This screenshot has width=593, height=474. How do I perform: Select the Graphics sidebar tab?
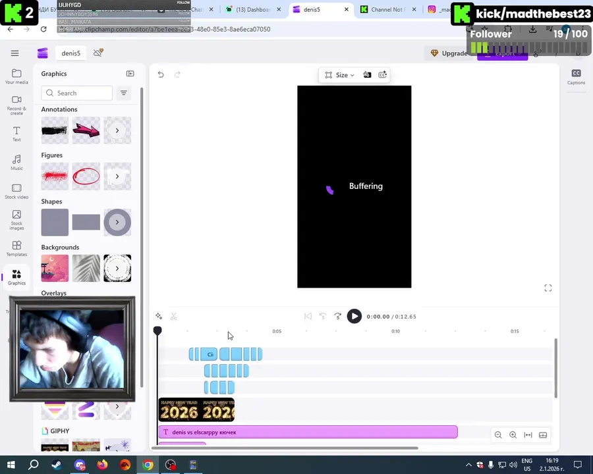16,277
